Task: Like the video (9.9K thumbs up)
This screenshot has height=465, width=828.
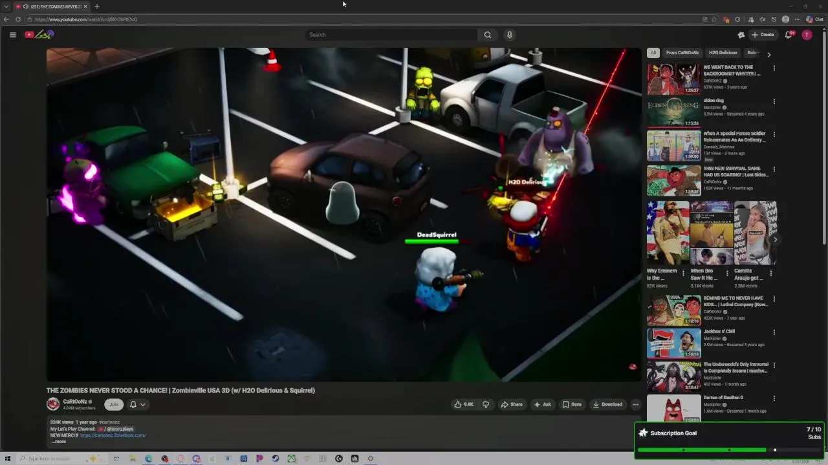Action: tap(464, 404)
